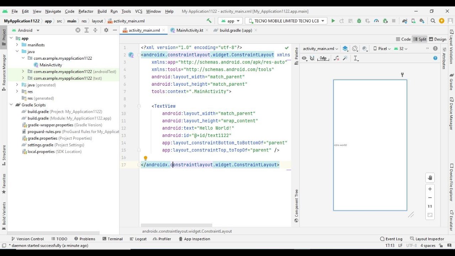This screenshot has height=256, width=455.
Task: Open the Profile app gauge icon
Action: point(376,21)
